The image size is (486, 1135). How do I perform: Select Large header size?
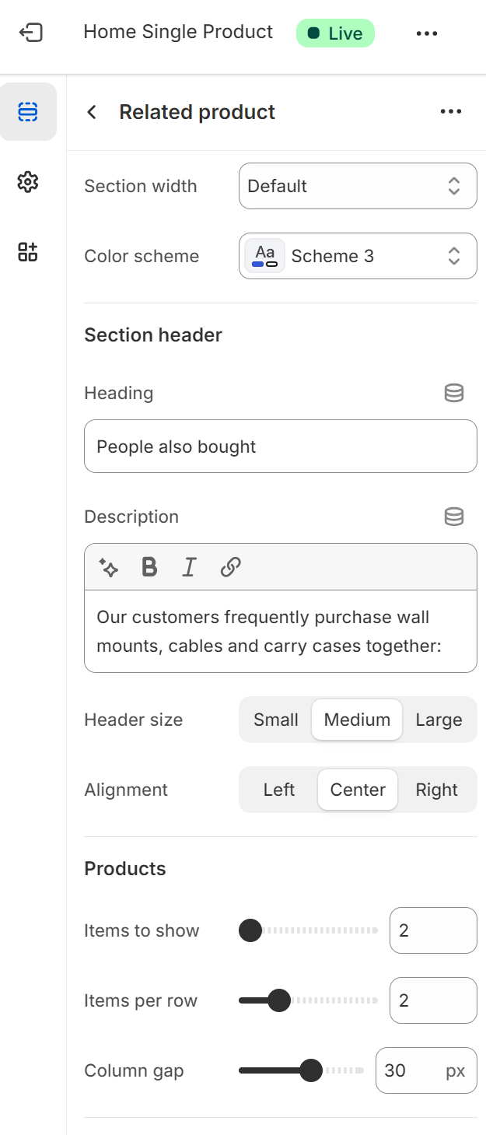439,720
